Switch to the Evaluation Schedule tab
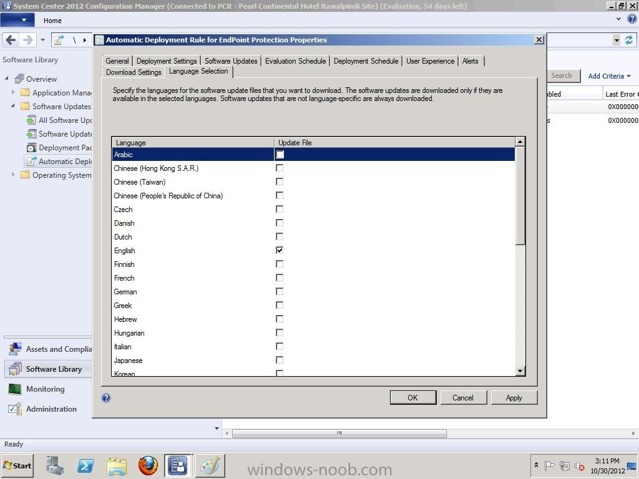This screenshot has width=639, height=479. 295,61
